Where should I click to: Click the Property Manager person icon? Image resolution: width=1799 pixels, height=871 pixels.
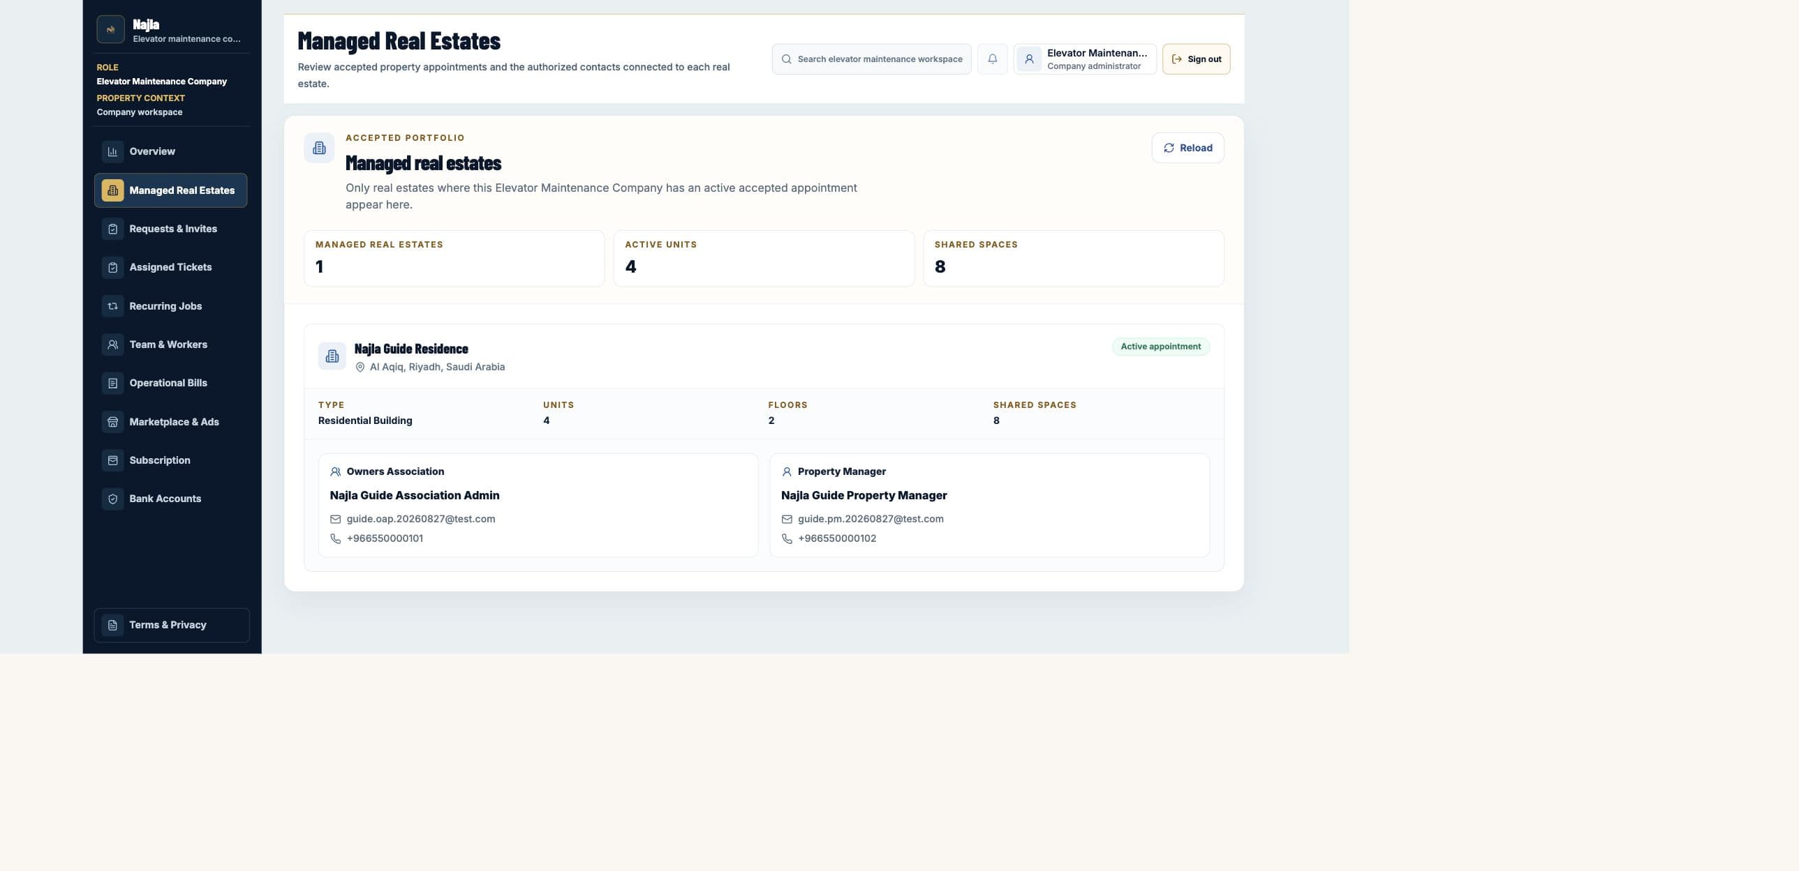786,472
